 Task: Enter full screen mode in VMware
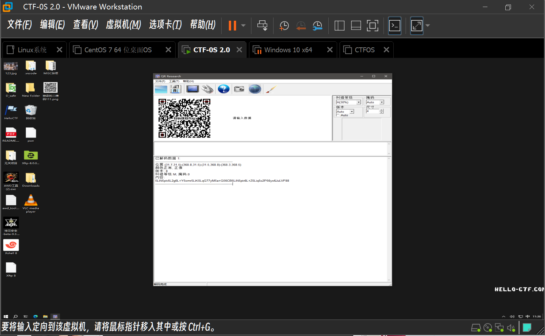[373, 26]
